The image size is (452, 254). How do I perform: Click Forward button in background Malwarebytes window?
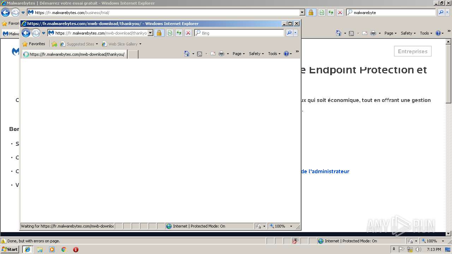tap(15, 12)
